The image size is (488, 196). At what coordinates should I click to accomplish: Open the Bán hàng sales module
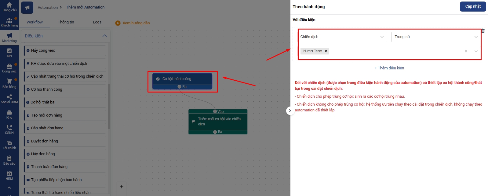tap(9, 84)
